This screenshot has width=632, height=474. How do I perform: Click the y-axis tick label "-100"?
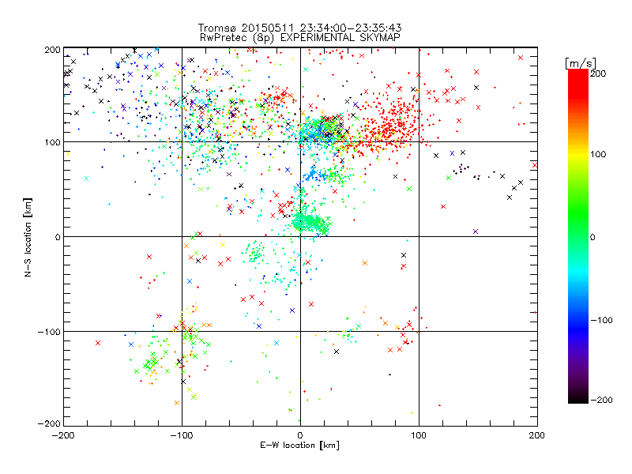pyautogui.click(x=50, y=332)
